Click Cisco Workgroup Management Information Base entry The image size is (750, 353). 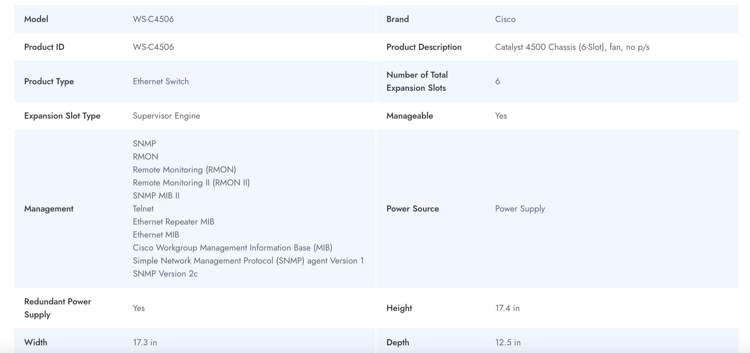tap(232, 248)
